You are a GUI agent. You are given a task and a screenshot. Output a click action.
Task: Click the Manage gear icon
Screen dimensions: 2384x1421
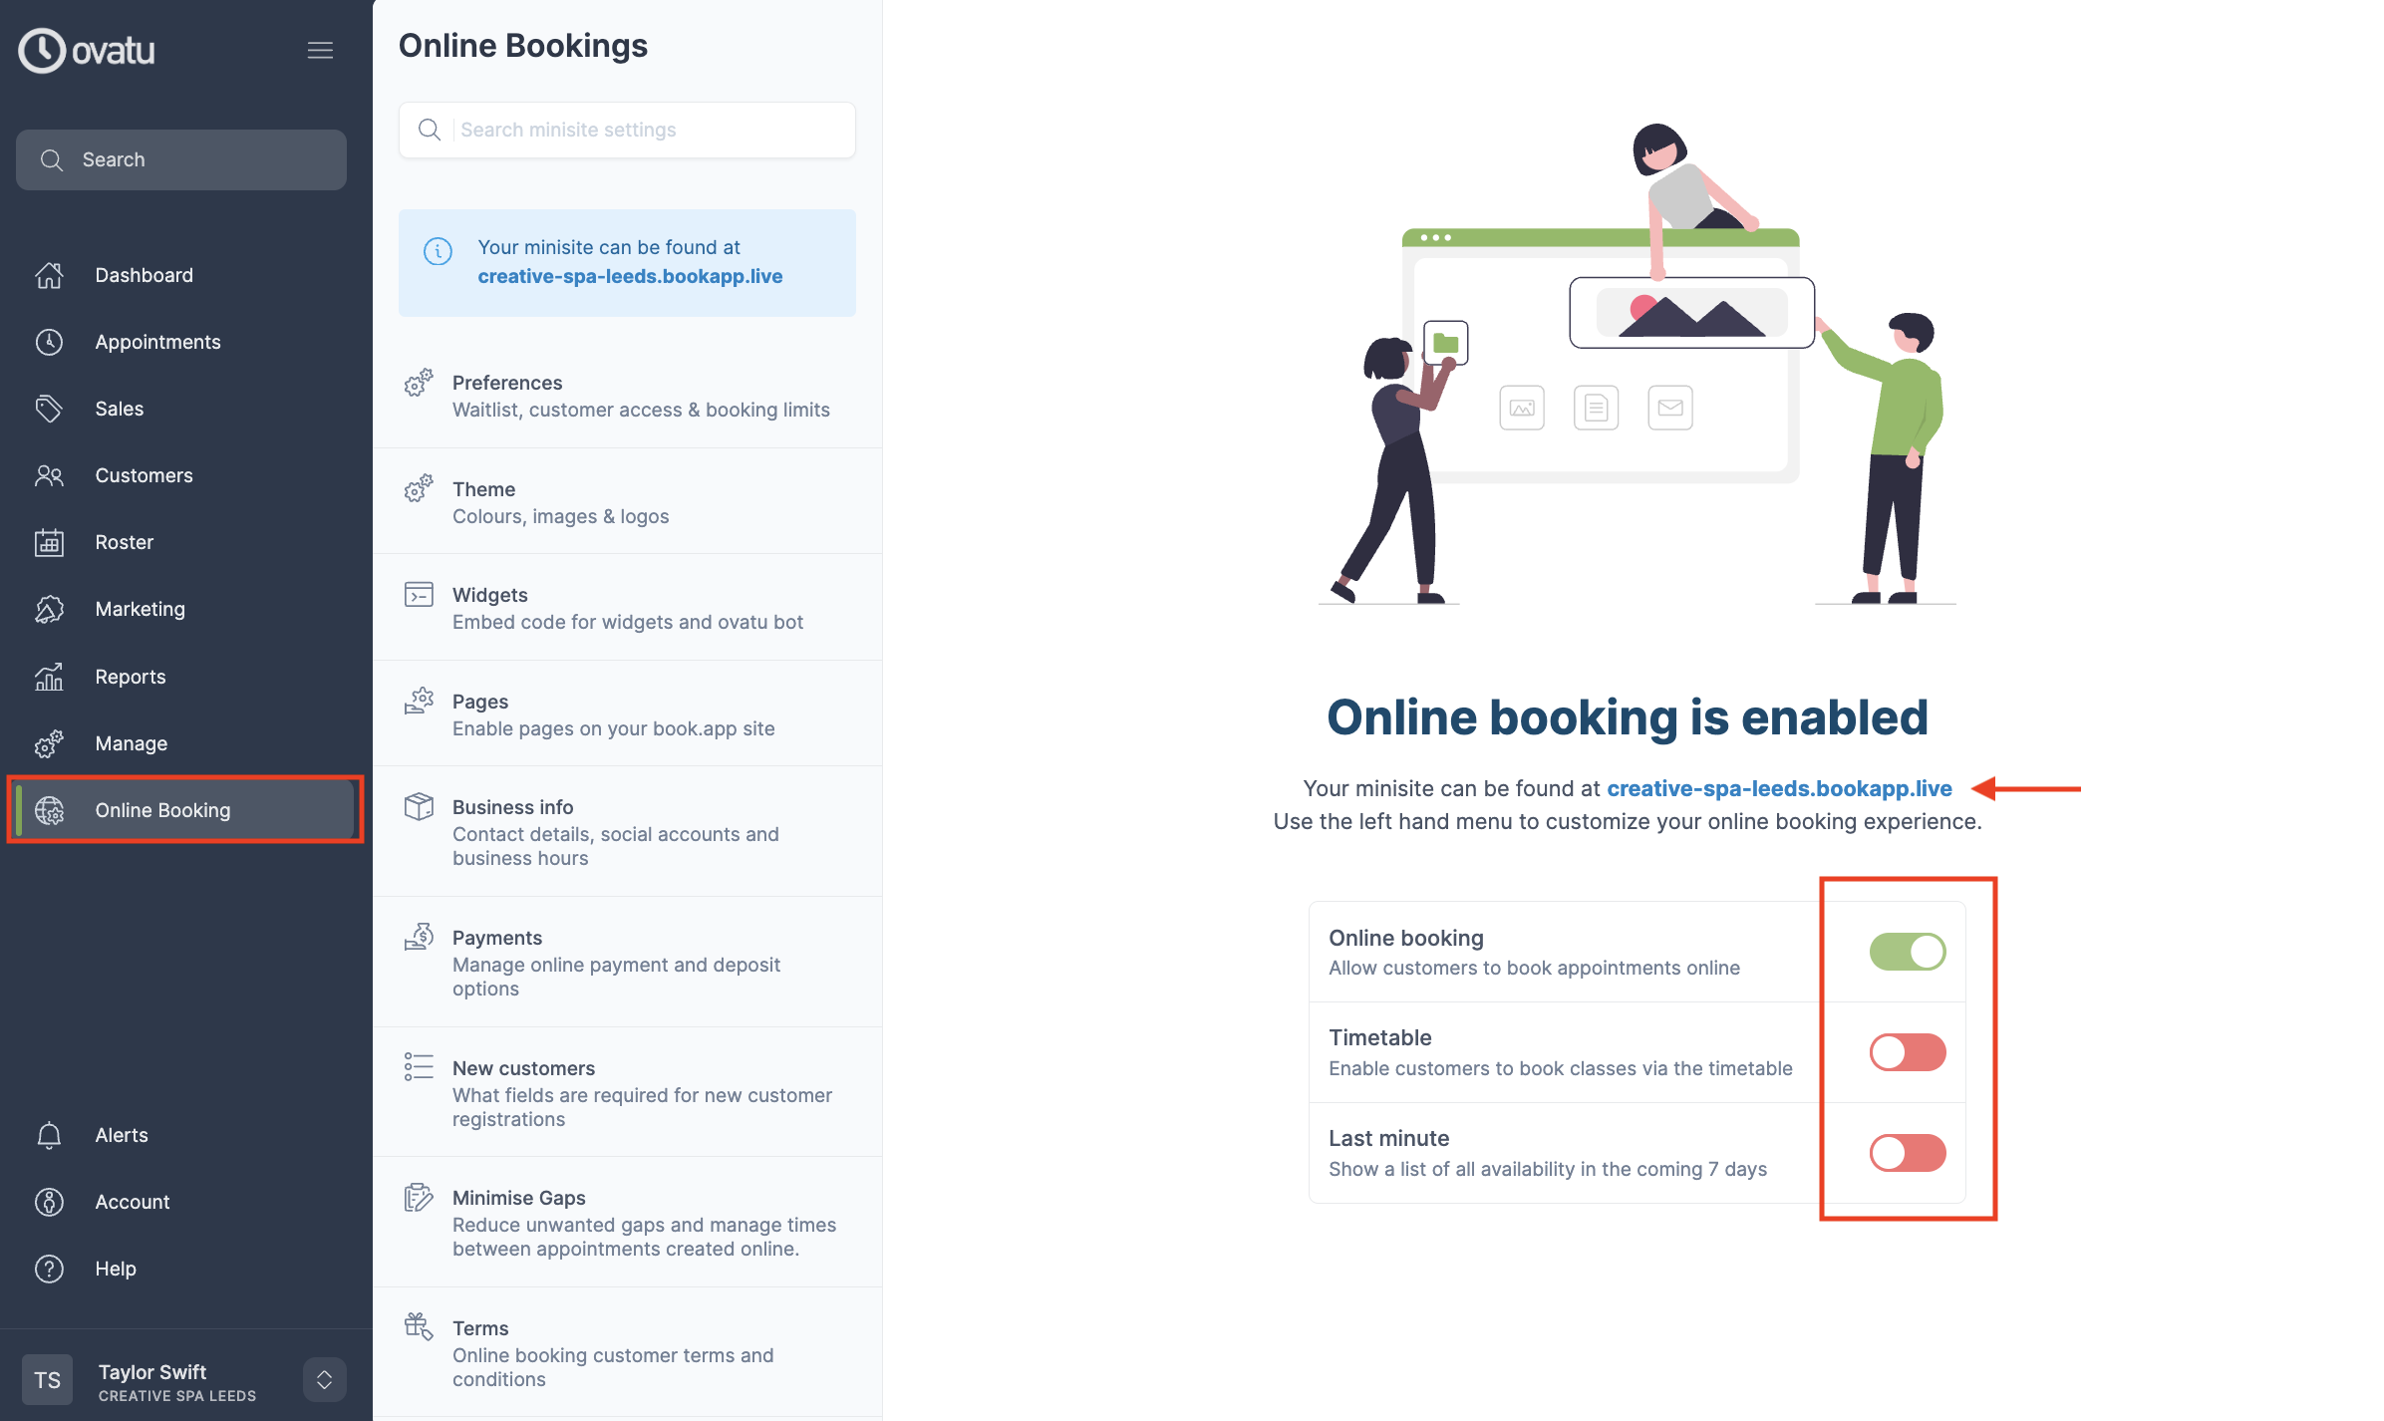pos(49,743)
